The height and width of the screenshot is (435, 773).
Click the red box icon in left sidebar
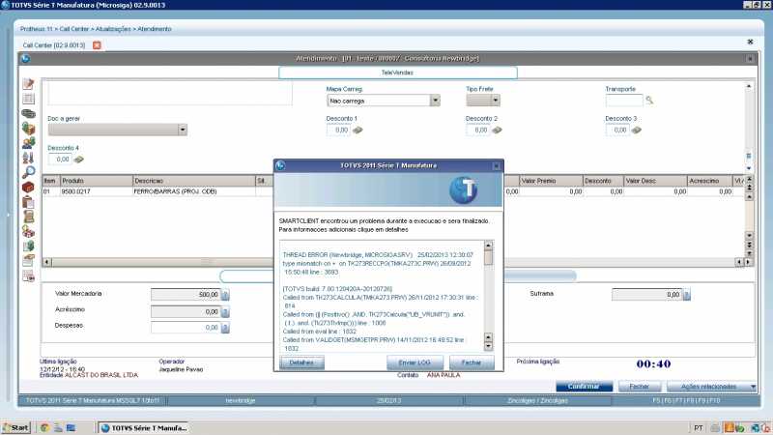coord(29,188)
